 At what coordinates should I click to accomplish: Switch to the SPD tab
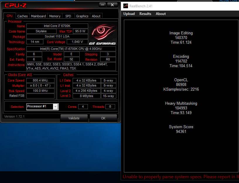tap(68, 16)
